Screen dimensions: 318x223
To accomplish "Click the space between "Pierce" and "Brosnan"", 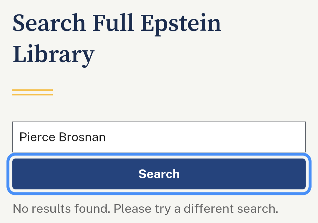I will pos(57,137).
